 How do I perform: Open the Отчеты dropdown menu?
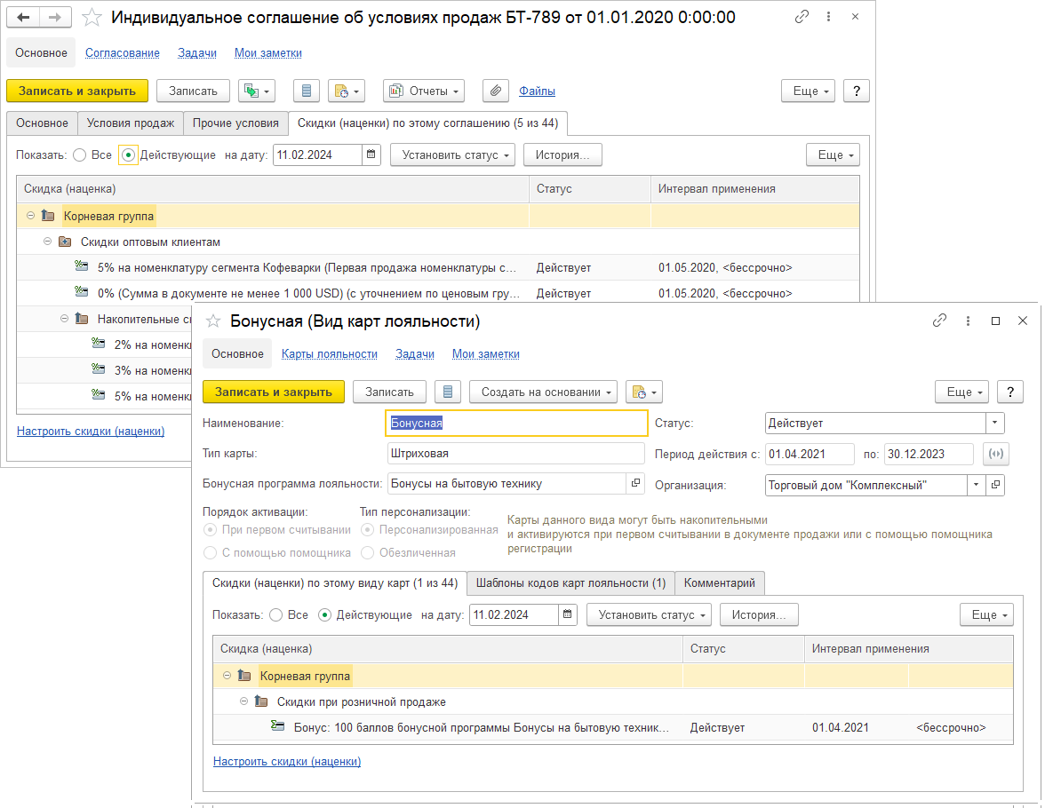pyautogui.click(x=424, y=91)
